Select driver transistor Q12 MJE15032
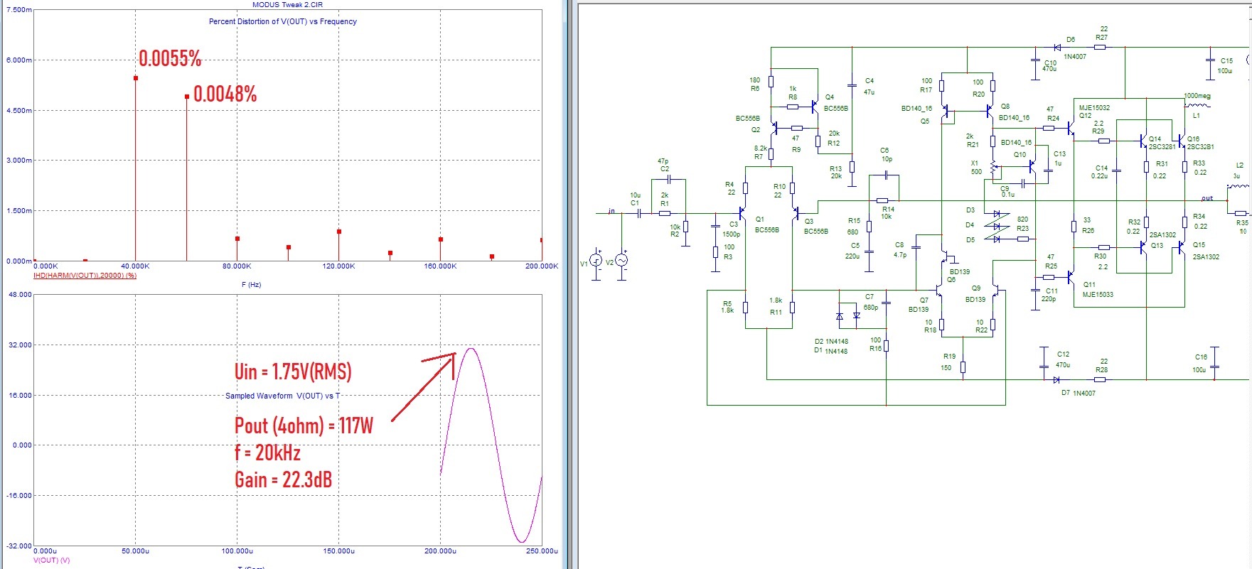Screen dimensions: 1252x569 (x=1071, y=129)
